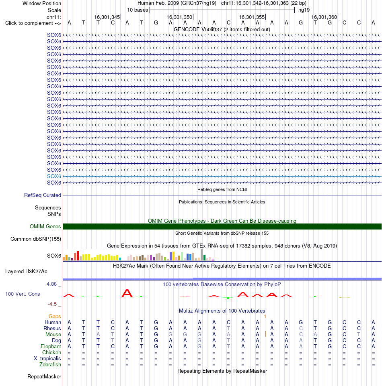Image resolution: width=382 pixels, height=386 pixels.
Task: Click the Common dbSNP(155) track label
Action: [35, 239]
